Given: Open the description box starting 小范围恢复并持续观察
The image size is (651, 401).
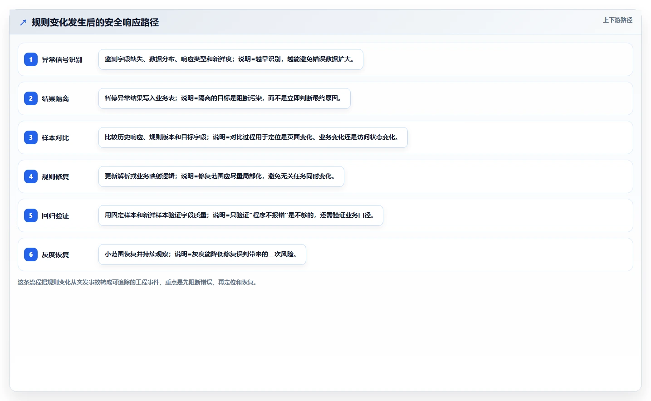Looking at the screenshot, I should coord(202,254).
